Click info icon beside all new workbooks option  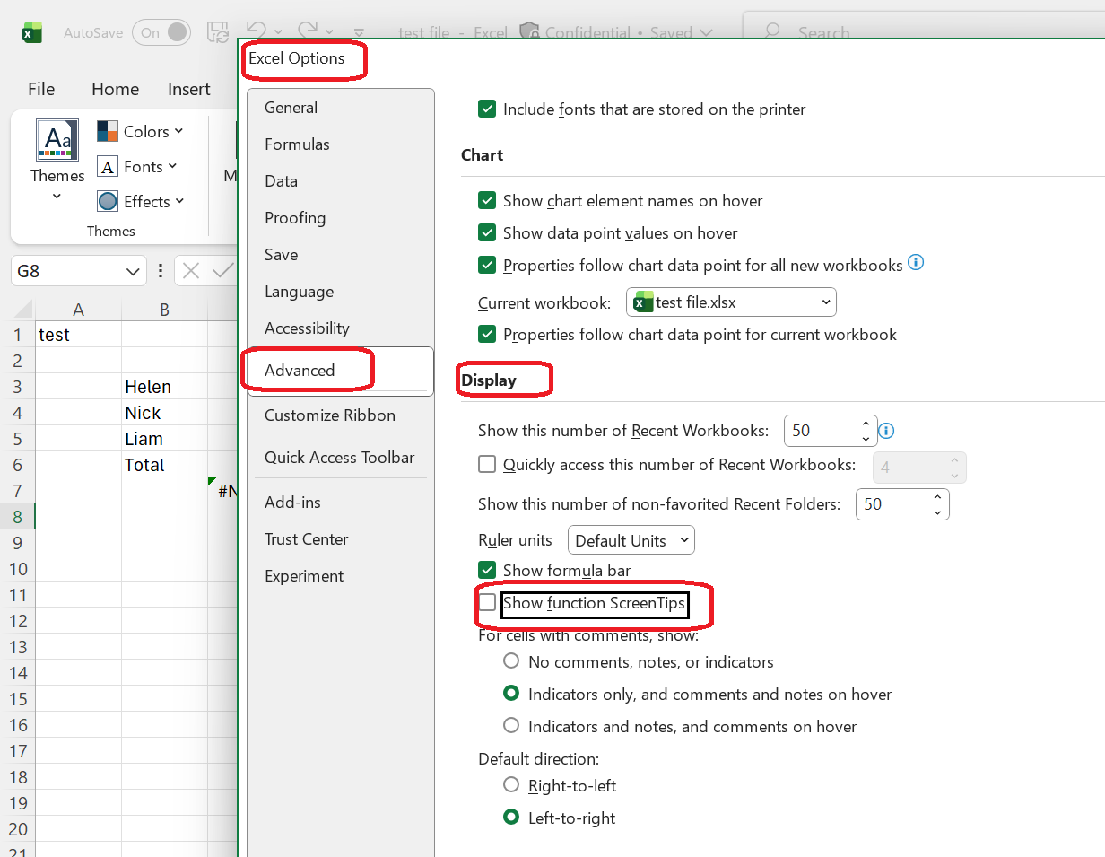[916, 263]
